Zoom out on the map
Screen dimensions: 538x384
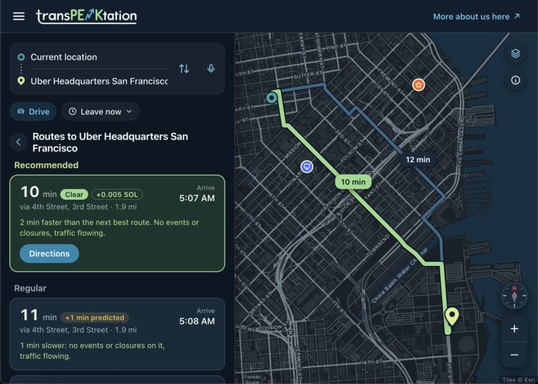pyautogui.click(x=515, y=355)
